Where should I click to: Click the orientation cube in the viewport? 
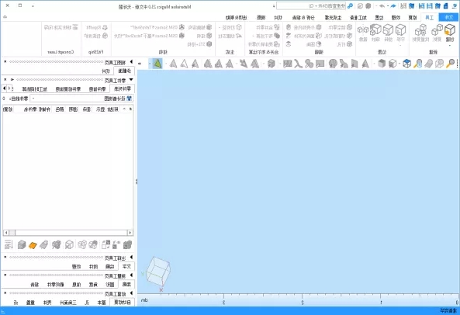158,271
